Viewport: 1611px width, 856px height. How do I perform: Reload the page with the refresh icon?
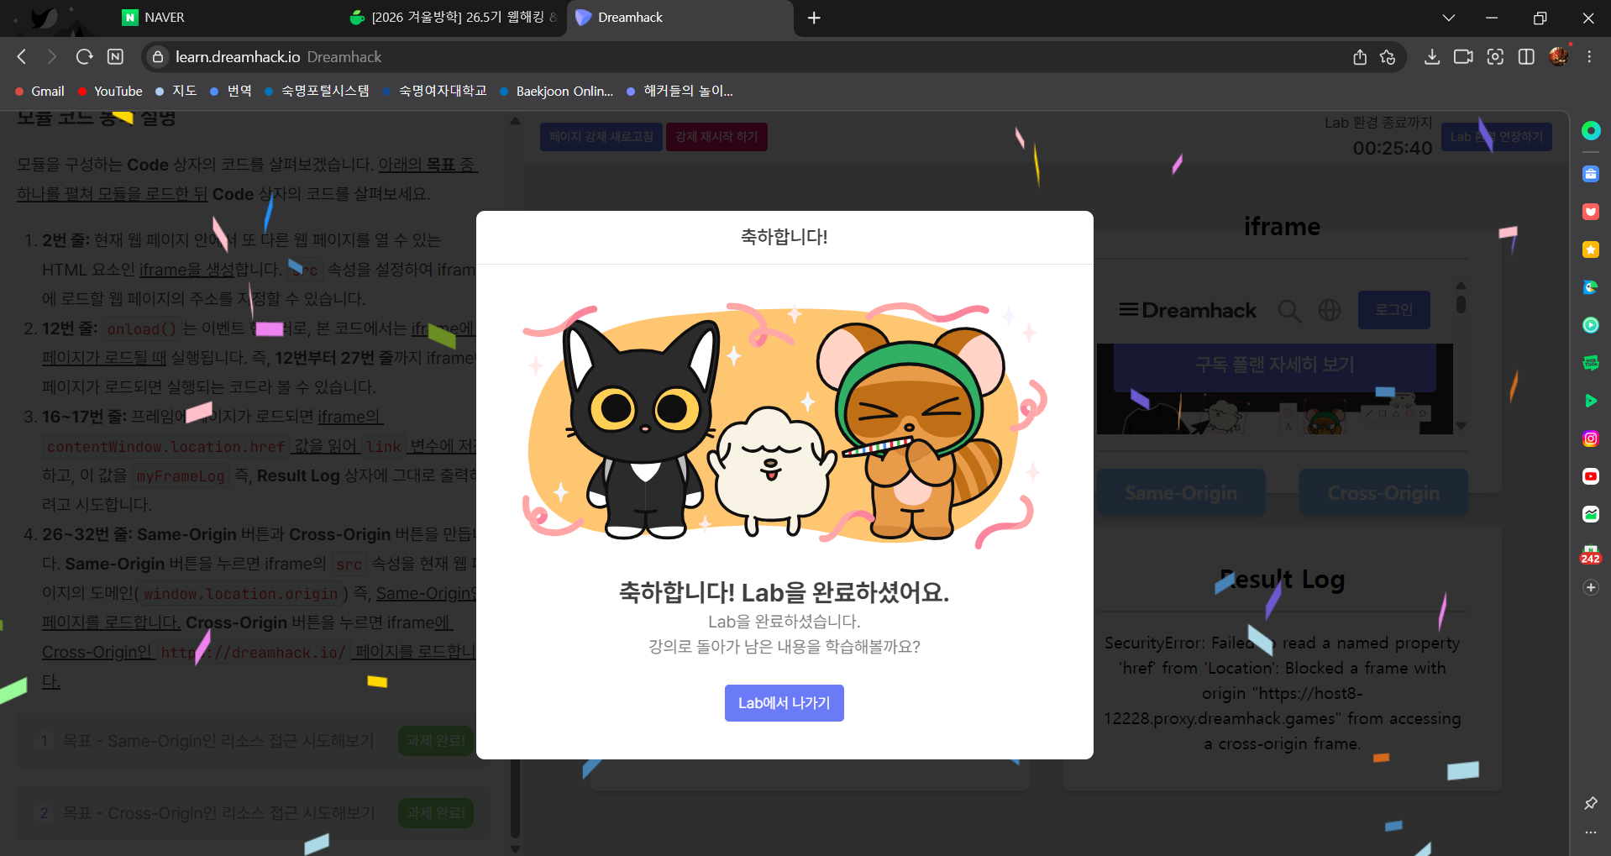coord(84,56)
